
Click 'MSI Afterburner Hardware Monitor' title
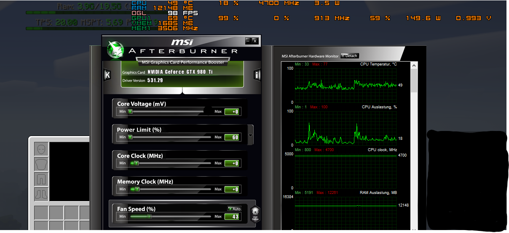tap(310, 56)
